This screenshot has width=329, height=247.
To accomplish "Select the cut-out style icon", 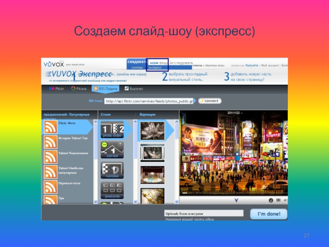I will coord(112,150).
